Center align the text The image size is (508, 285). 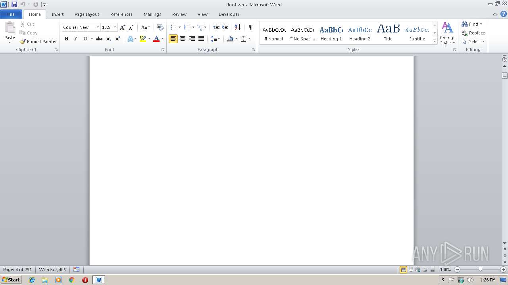tap(183, 39)
